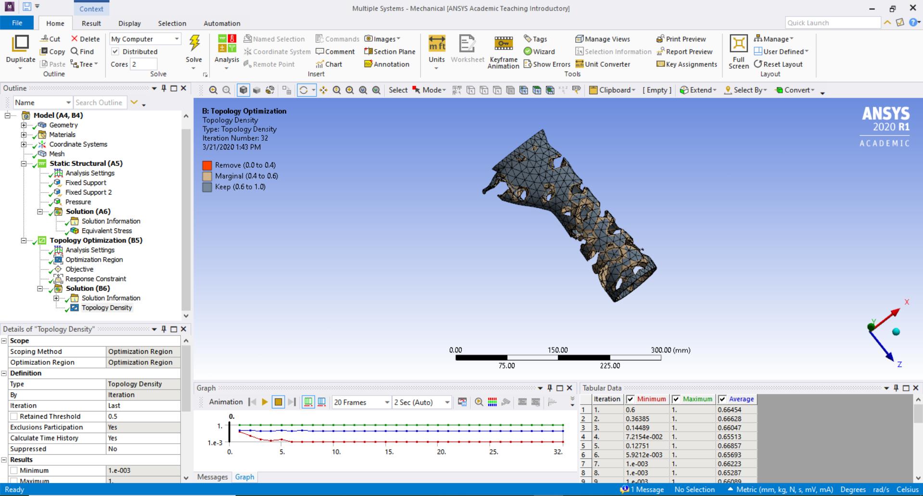Click the Tags icon
This screenshot has height=496, width=923.
[528, 39]
